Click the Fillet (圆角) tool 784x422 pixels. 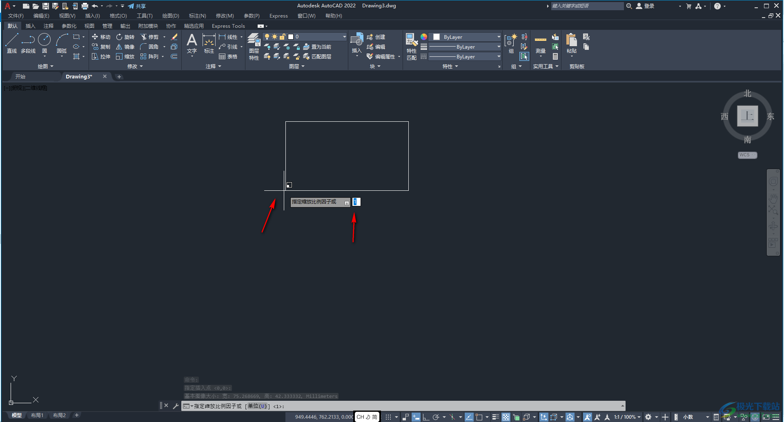point(149,47)
